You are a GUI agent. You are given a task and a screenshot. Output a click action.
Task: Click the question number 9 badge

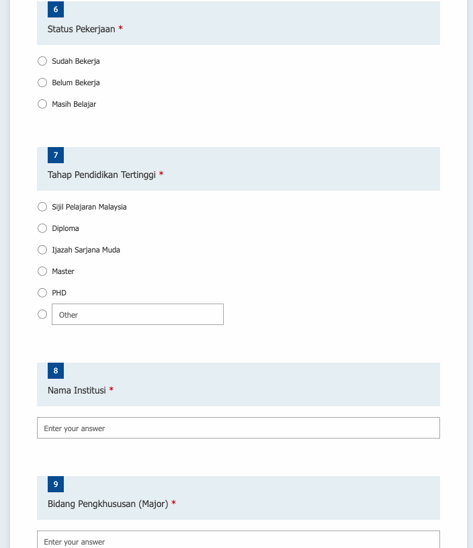56,484
